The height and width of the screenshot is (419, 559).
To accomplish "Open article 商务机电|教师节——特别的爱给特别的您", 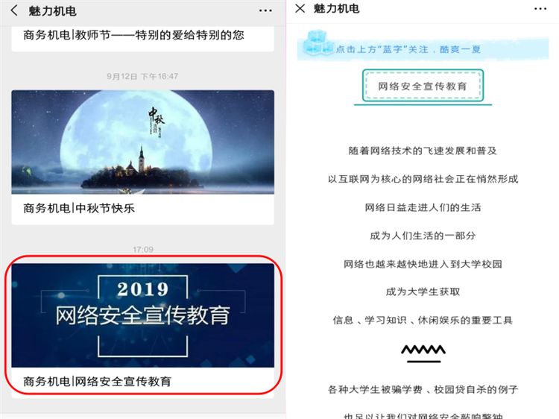I will tap(133, 35).
